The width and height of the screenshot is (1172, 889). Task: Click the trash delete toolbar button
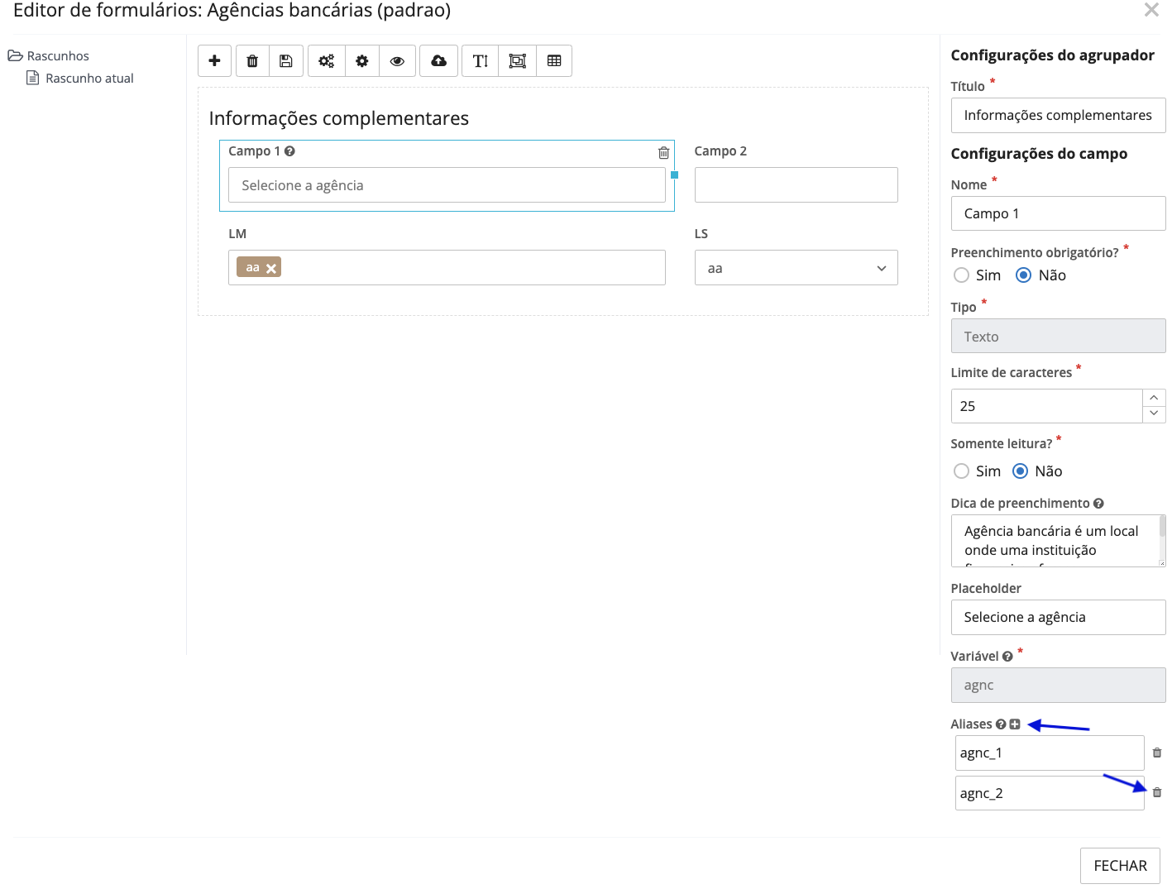pos(252,60)
